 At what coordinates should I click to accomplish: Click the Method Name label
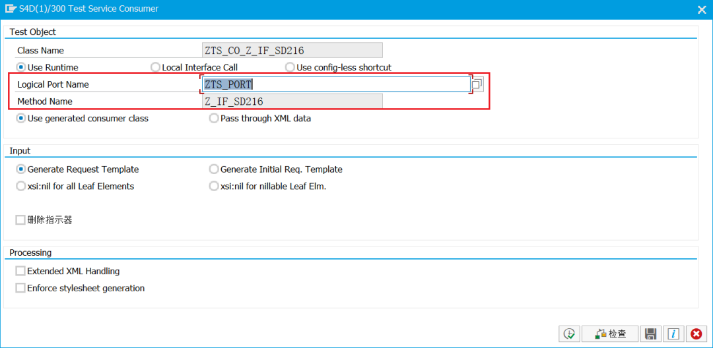point(45,101)
